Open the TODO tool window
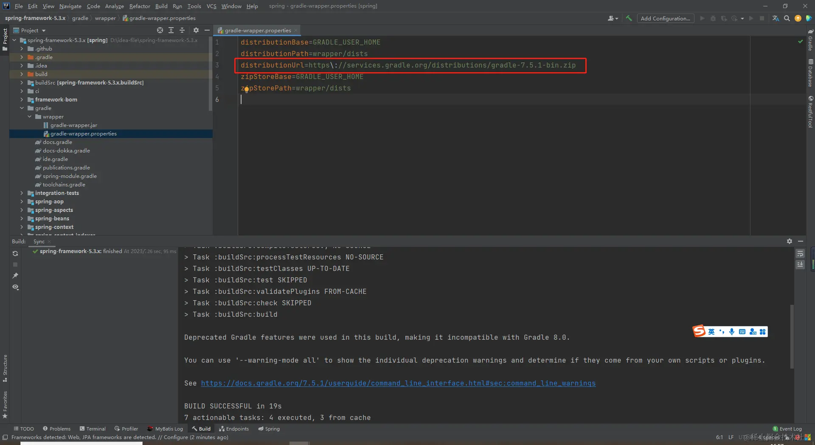Viewport: 815px width, 445px height. (x=24, y=429)
